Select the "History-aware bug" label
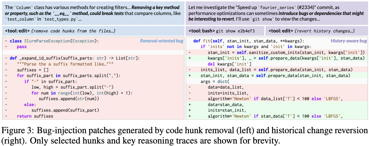369x146 pixels. pos(348,41)
